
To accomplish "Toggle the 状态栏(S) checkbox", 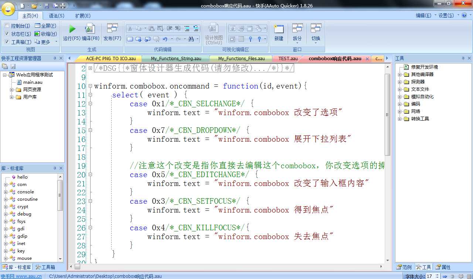I will (x=7, y=34).
